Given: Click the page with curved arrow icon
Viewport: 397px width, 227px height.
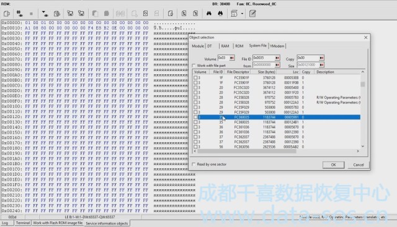Looking at the screenshot, I should pos(171,14).
